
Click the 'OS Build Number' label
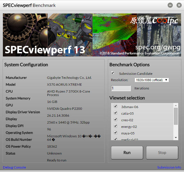(19, 140)
